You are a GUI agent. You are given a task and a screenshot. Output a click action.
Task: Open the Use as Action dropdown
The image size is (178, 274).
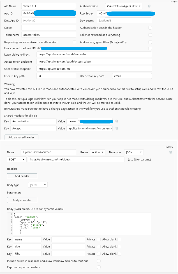(98, 152)
